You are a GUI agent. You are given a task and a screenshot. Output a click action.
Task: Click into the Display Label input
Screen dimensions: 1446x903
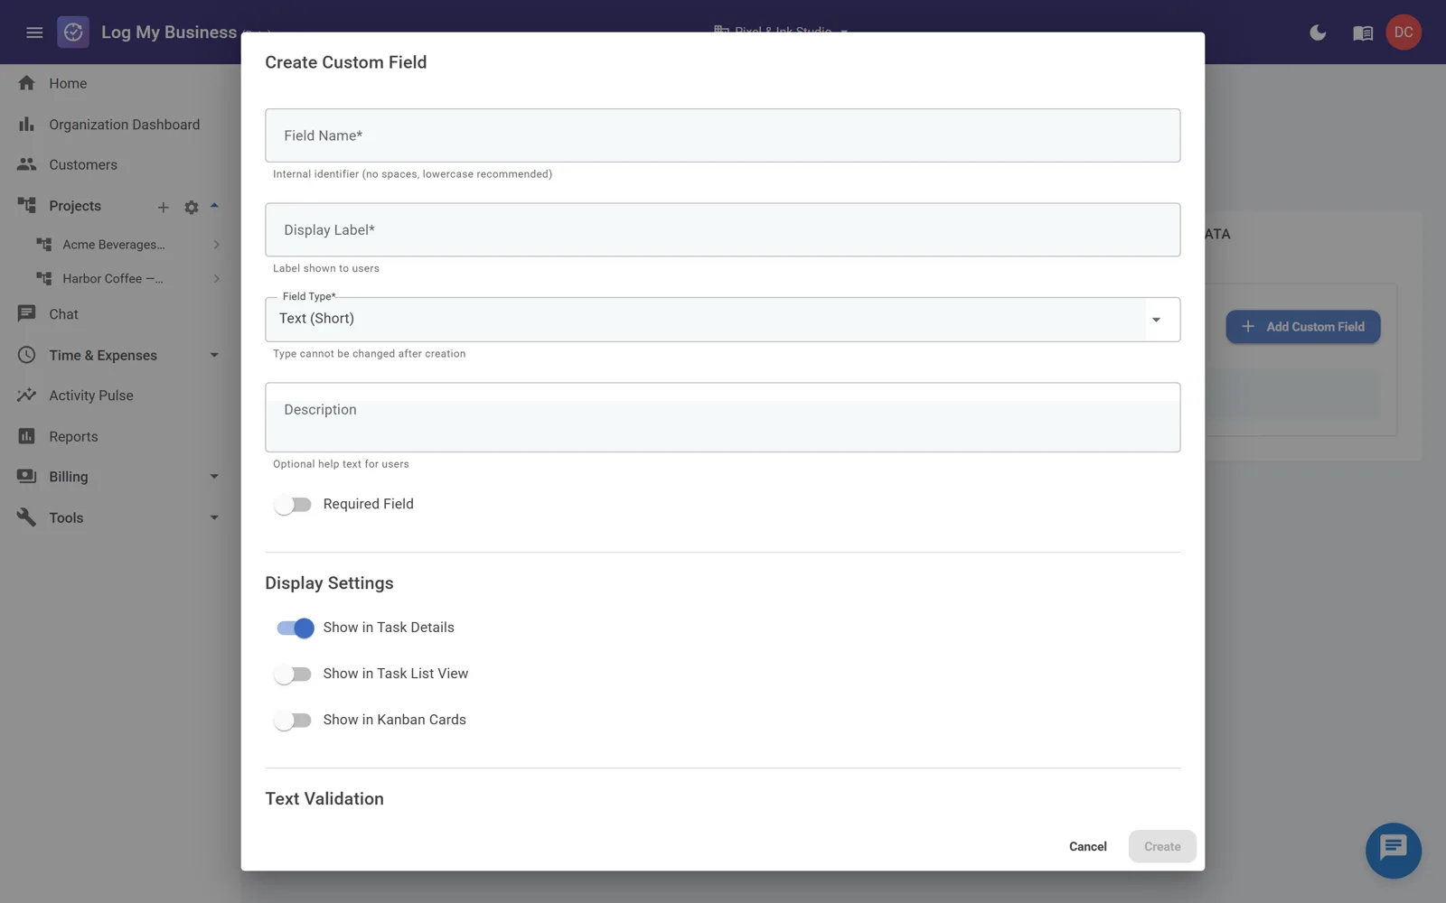722,229
